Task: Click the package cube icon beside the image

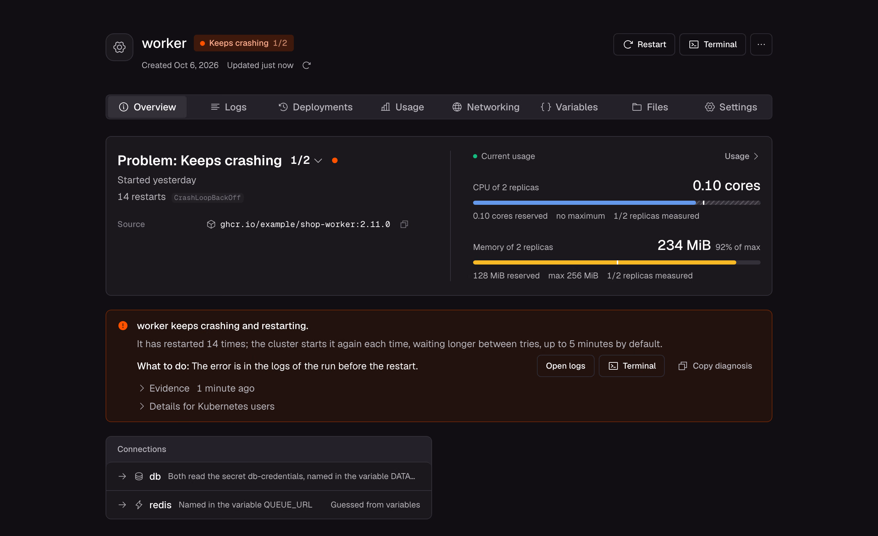Action: (211, 224)
